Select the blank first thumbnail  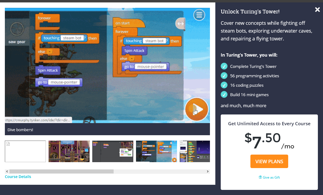pos(25,151)
